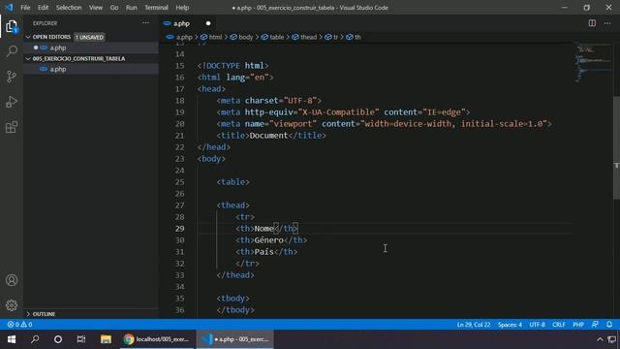Click the editor vertical scrollbar thumb

click(616, 147)
